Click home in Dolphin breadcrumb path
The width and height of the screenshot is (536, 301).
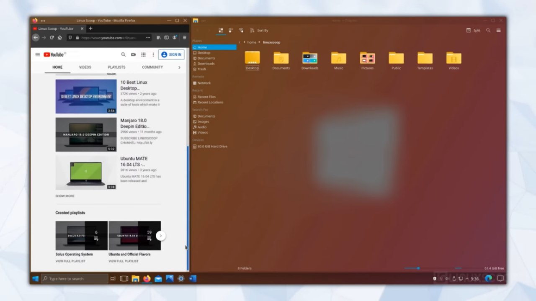coord(251,42)
